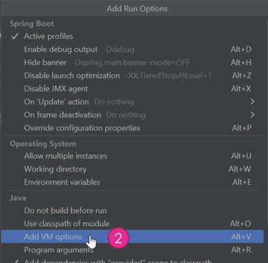Enable Do not build before run
The height and width of the screenshot is (263, 268).
coord(132,211)
